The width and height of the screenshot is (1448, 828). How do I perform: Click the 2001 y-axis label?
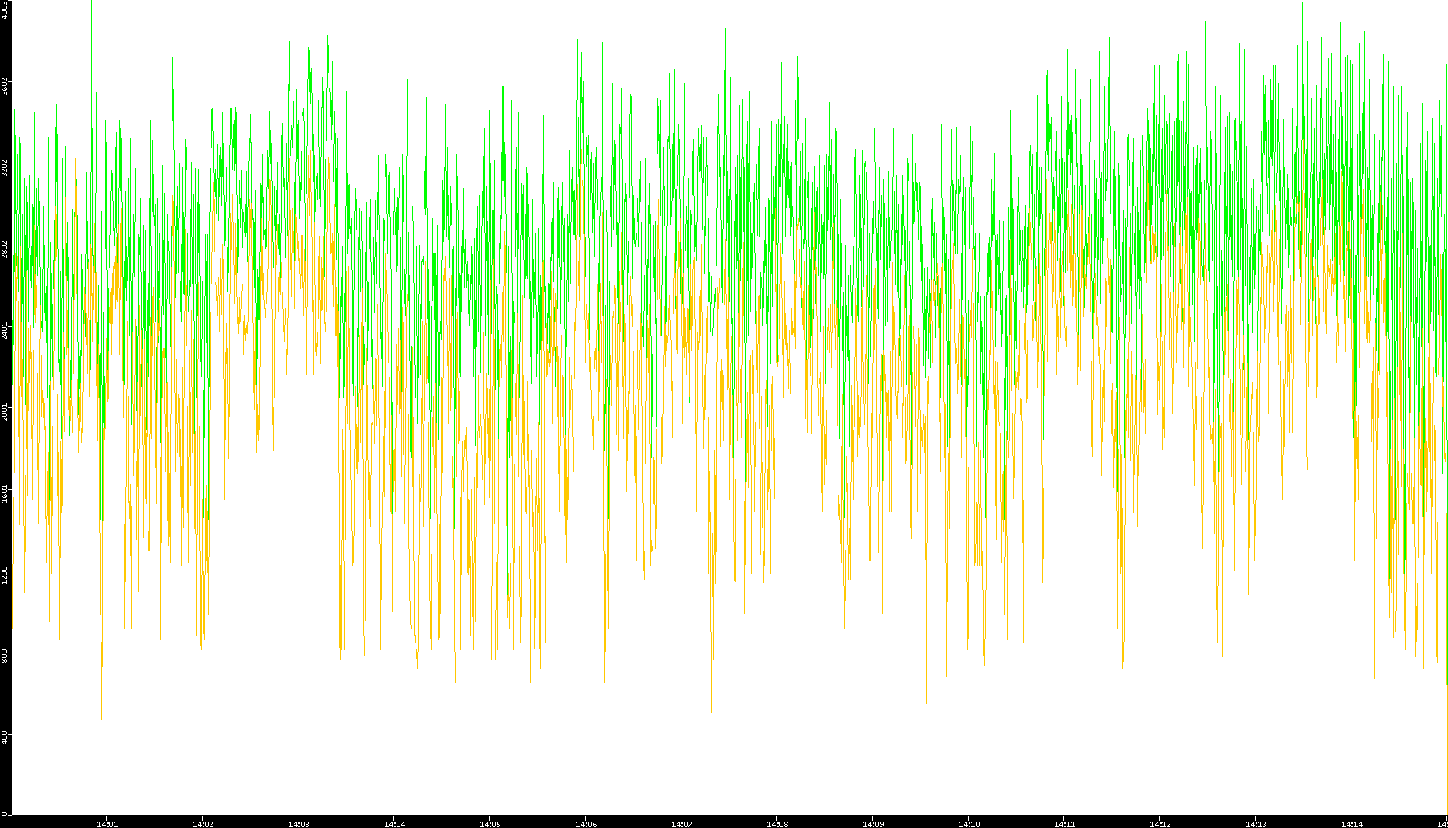(6, 411)
